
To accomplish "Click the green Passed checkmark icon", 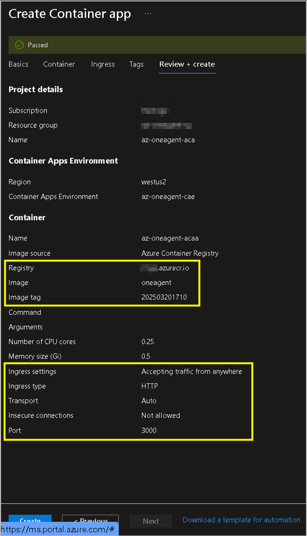I will pyautogui.click(x=19, y=45).
